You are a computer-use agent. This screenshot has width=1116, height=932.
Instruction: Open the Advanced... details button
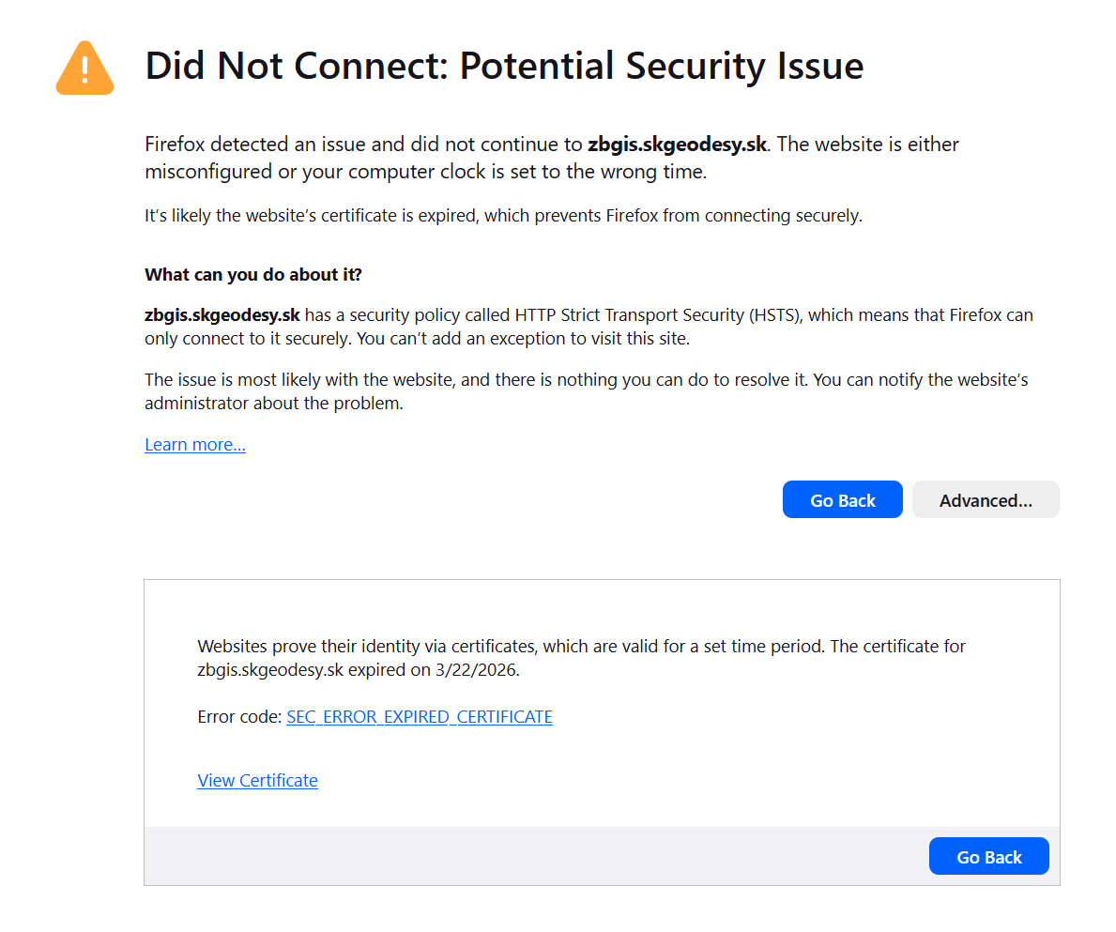(986, 500)
